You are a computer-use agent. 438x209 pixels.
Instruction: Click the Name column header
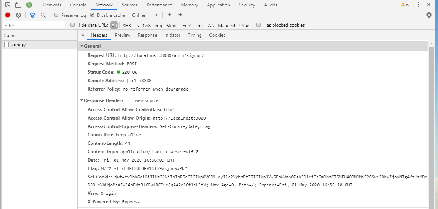[39, 36]
